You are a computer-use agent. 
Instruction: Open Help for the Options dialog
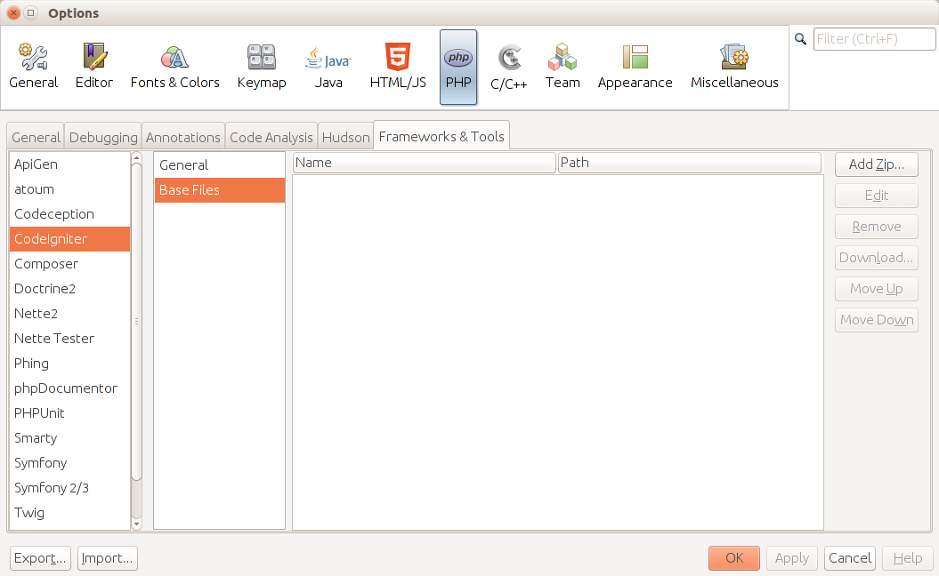click(907, 558)
